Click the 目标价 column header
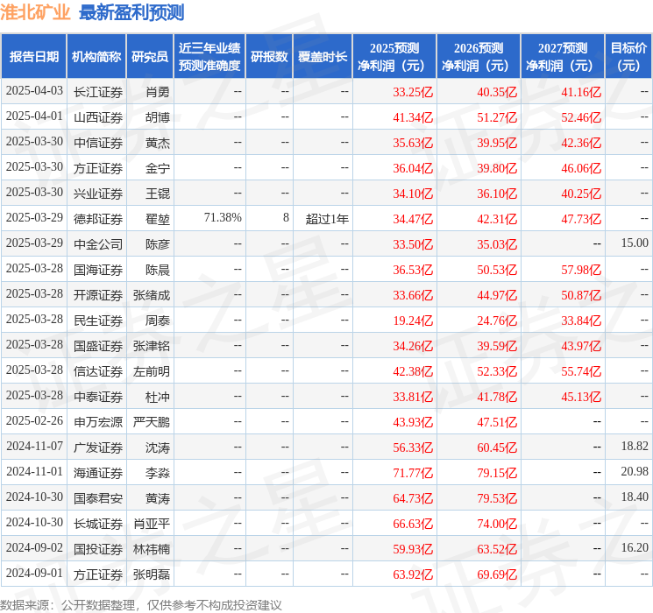The width and height of the screenshot is (653, 613). pos(628,57)
